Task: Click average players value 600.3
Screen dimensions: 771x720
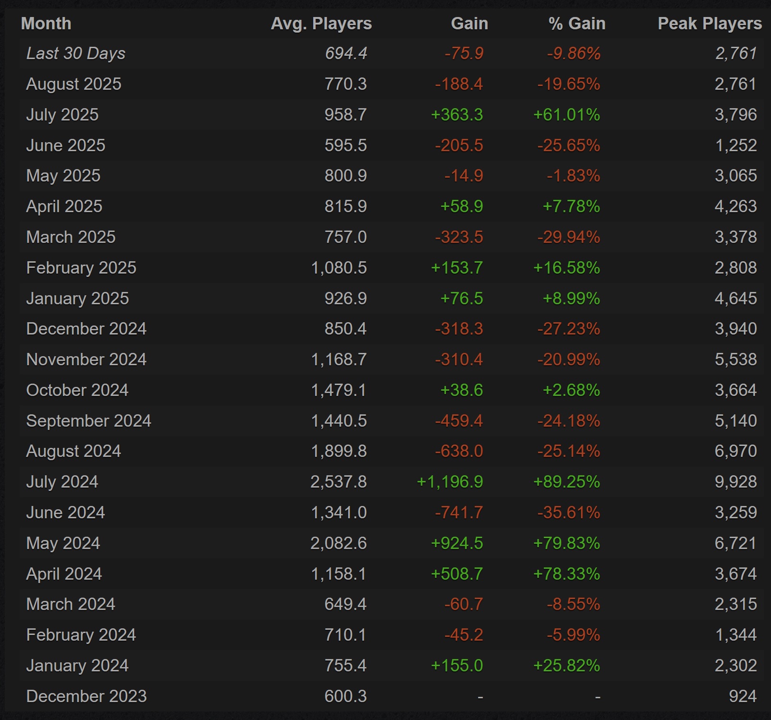Action: click(346, 696)
